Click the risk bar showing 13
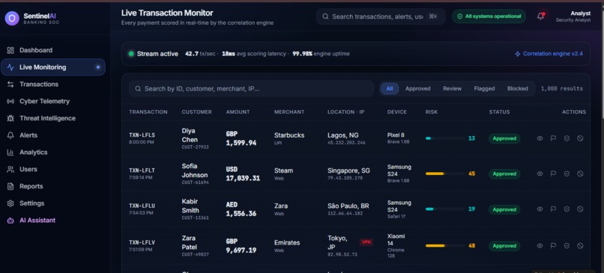Image resolution: width=604 pixels, height=273 pixels. (445, 138)
